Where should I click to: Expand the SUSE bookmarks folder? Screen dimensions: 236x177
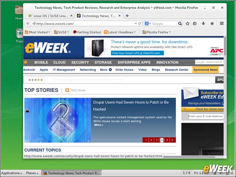[x=62, y=32]
